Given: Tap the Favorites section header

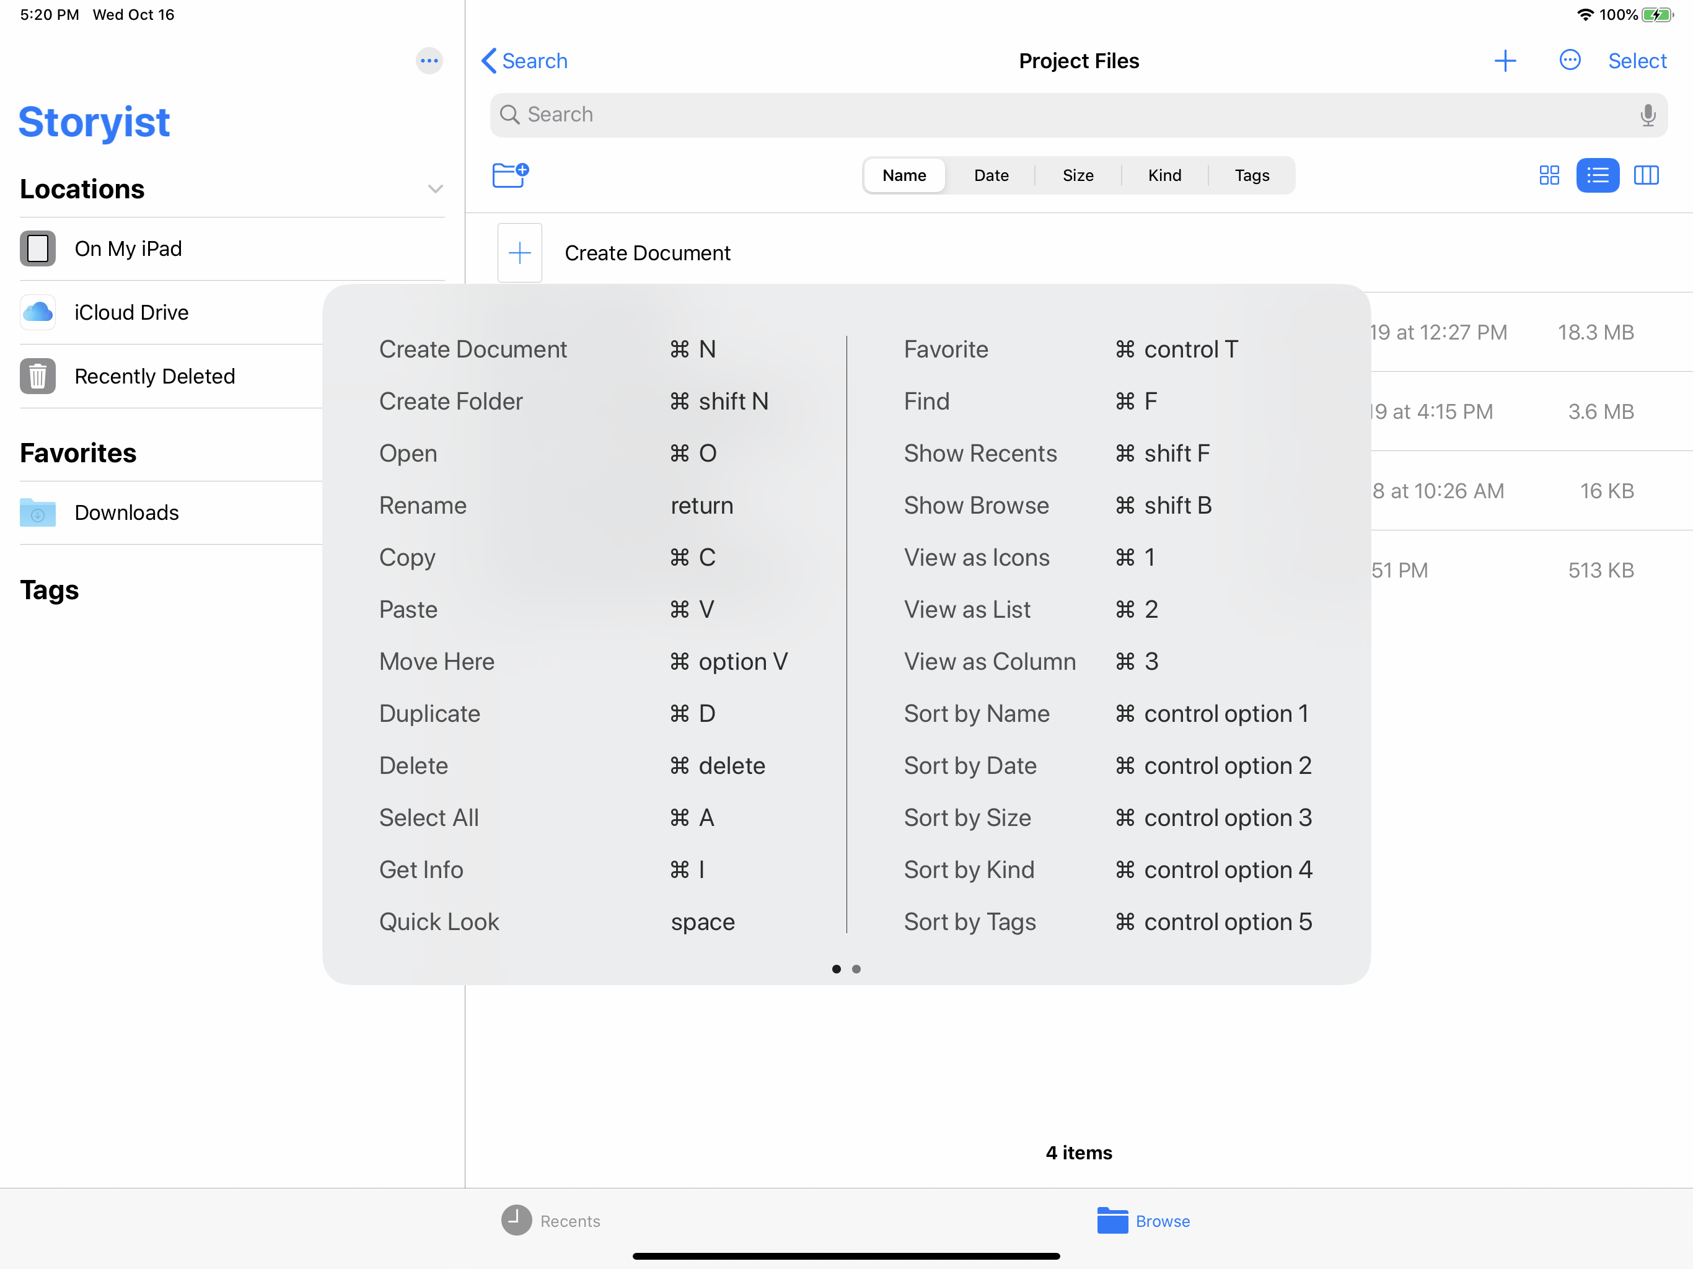Looking at the screenshot, I should (78, 453).
